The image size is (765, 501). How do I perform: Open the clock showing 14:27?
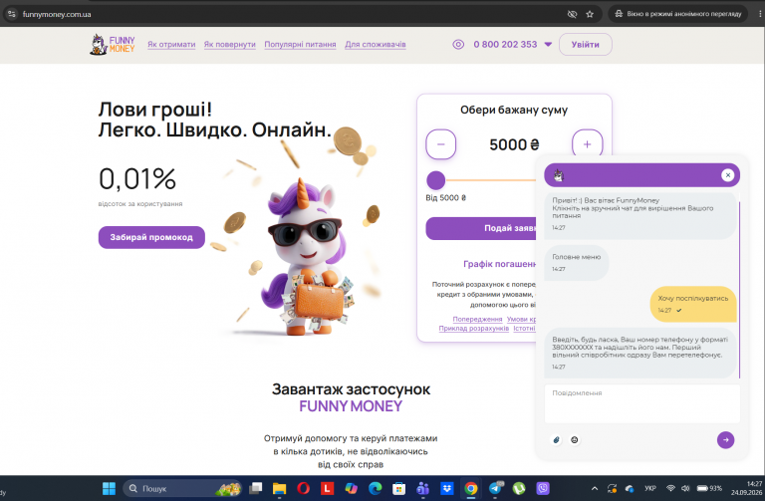click(746, 488)
